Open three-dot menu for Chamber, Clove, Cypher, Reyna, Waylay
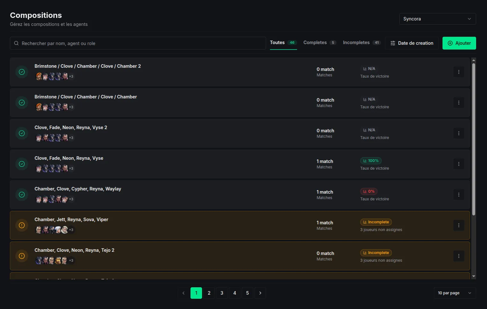This screenshot has height=309, width=487. 459,195
